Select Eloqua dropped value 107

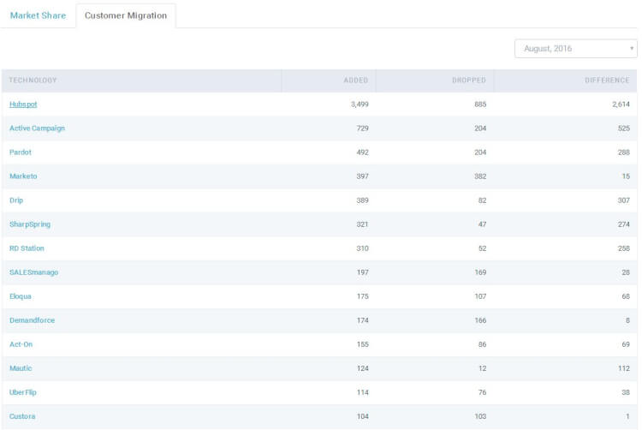pyautogui.click(x=480, y=296)
